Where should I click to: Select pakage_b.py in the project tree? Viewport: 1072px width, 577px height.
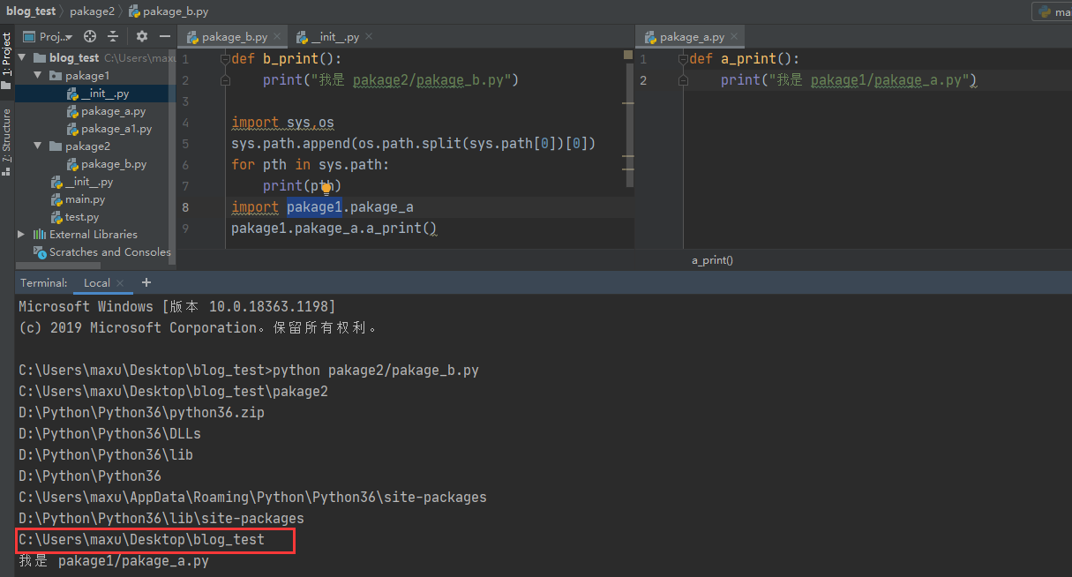pyautogui.click(x=107, y=164)
